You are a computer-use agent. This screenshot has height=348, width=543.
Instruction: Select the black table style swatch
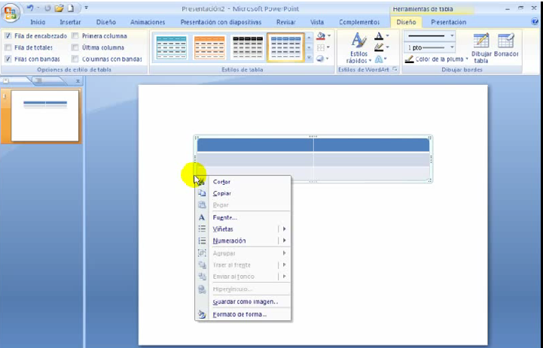(x=247, y=47)
